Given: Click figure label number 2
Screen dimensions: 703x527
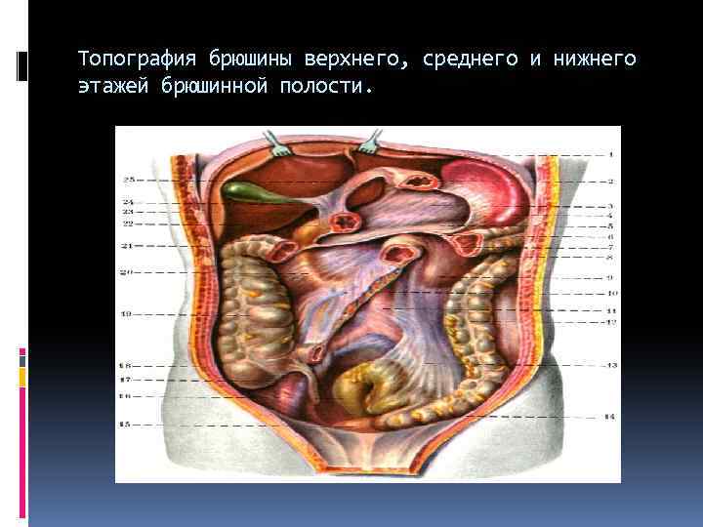Looking at the screenshot, I should coord(610,182).
